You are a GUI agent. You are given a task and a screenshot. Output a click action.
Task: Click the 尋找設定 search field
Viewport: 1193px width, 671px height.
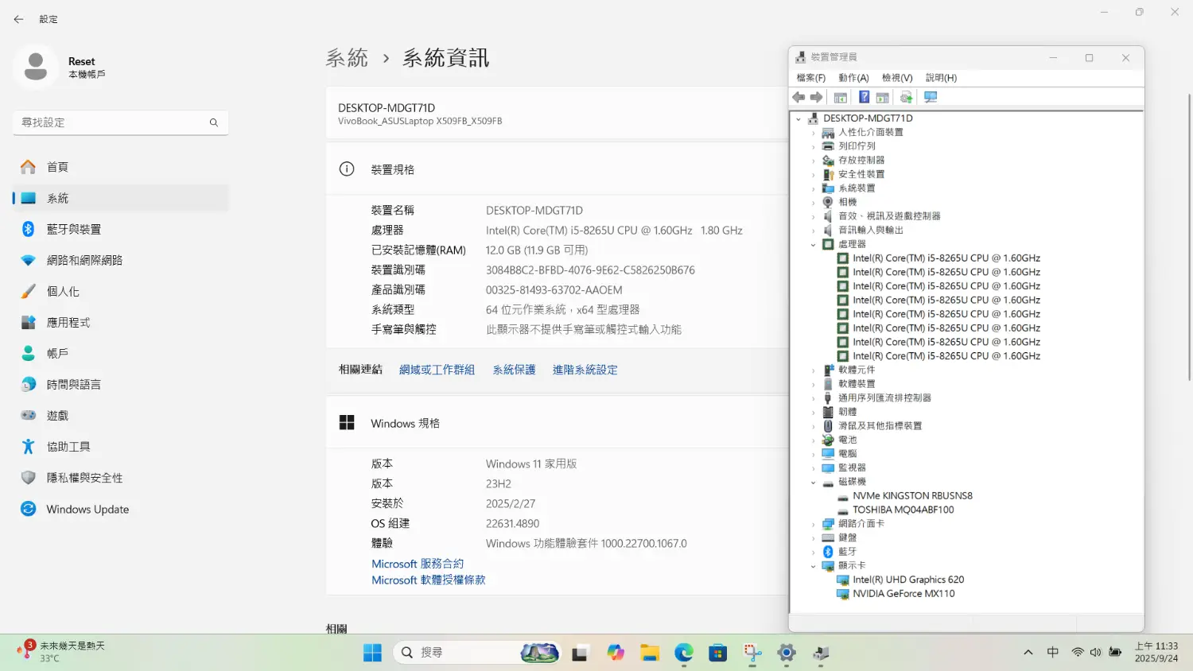111,122
